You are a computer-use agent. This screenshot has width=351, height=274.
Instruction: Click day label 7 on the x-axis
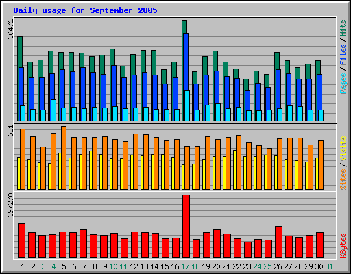tap(84, 266)
